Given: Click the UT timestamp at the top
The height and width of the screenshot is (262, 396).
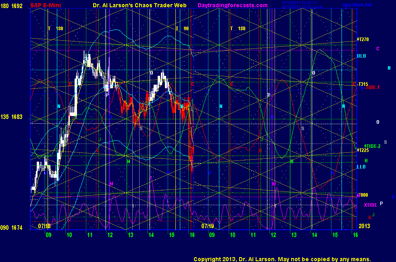Looking at the screenshot, I should click(300, 3).
